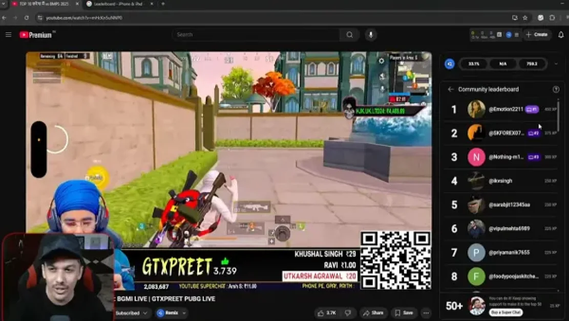The width and height of the screenshot is (569, 321).
Task: Open the YouTube guide hamburger menu
Action: [x=8, y=35]
